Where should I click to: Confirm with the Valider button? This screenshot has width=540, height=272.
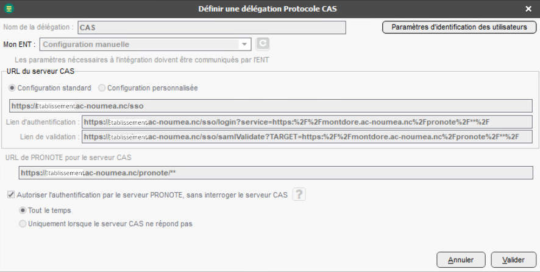click(x=513, y=260)
